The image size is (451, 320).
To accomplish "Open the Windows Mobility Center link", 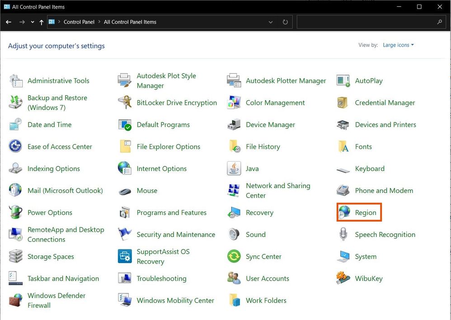I will [175, 301].
